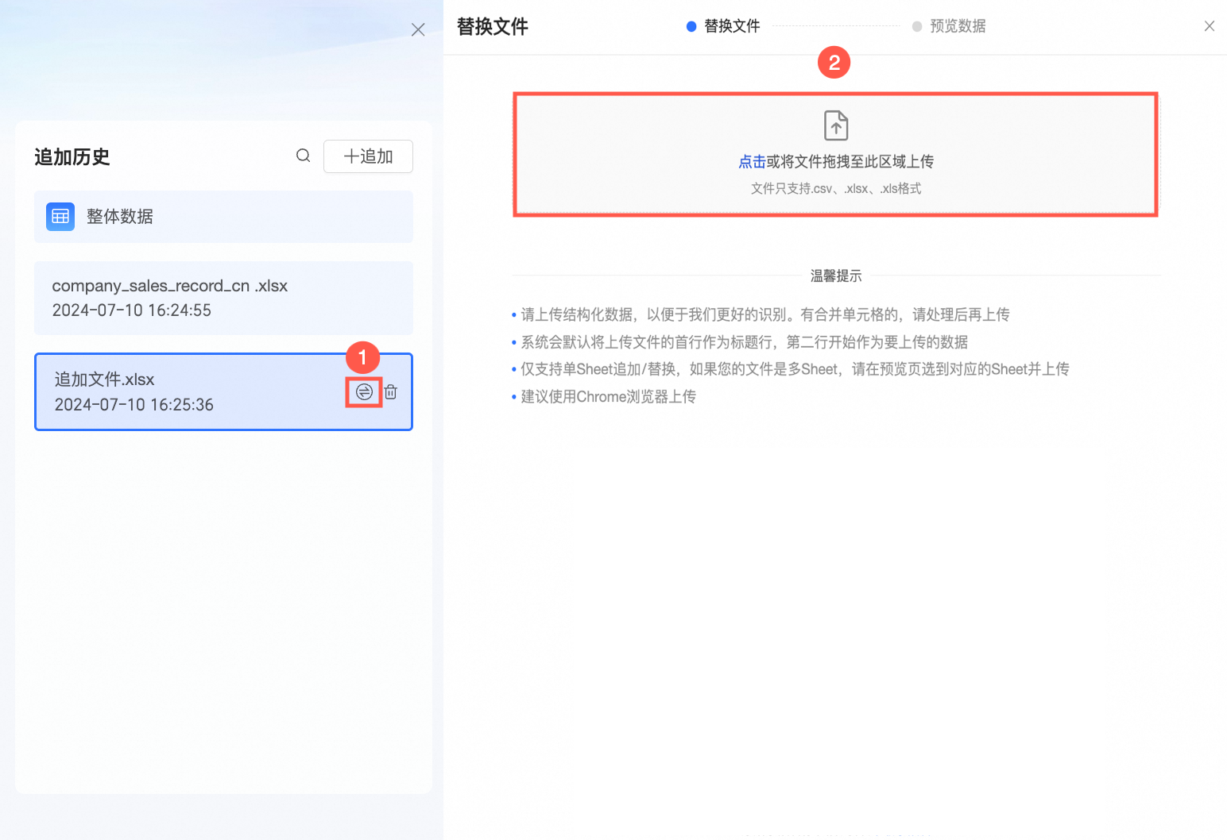Select the 追加文件.xlsx history item
The width and height of the screenshot is (1227, 840).
pyautogui.click(x=223, y=392)
